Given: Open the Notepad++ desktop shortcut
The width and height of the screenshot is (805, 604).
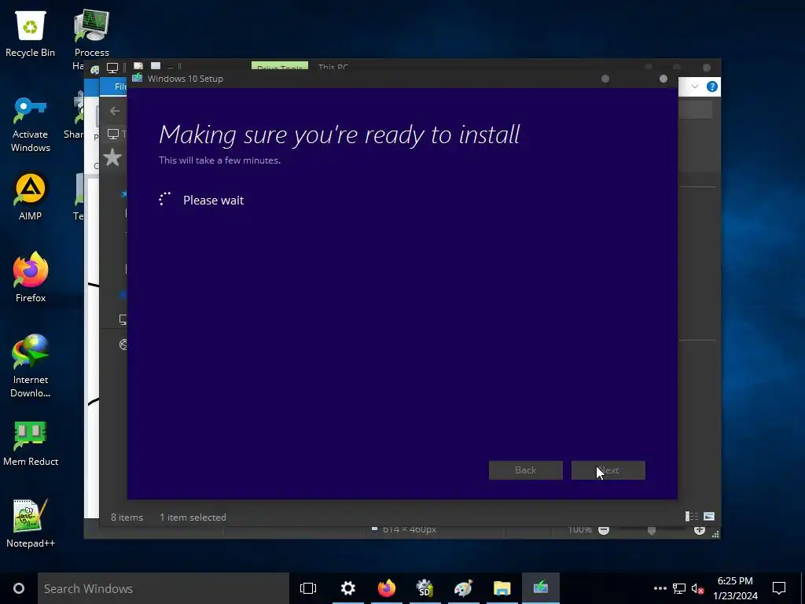Looking at the screenshot, I should click(31, 523).
